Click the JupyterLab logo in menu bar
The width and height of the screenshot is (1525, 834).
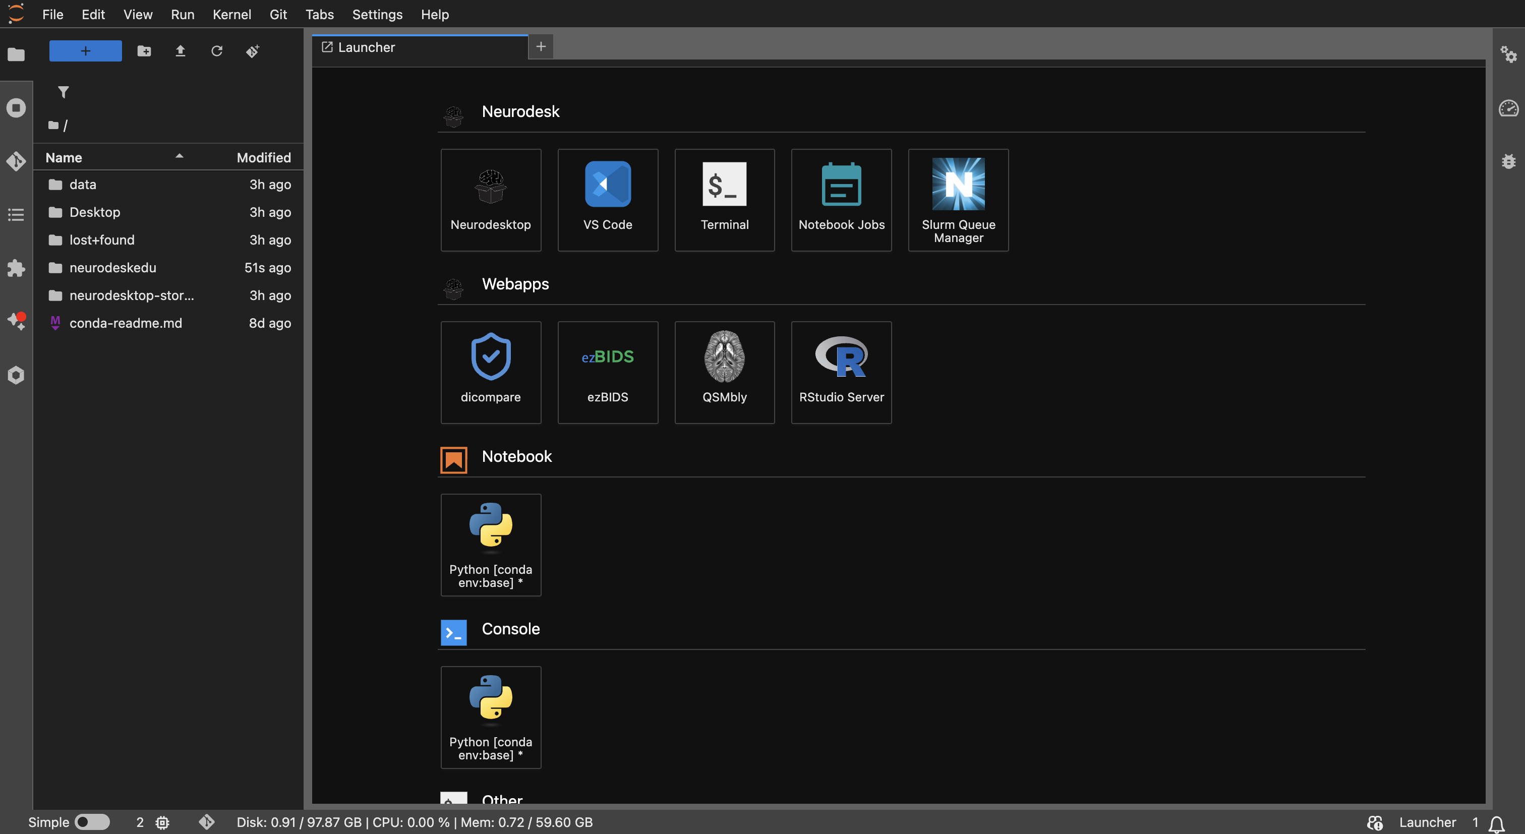coord(17,14)
